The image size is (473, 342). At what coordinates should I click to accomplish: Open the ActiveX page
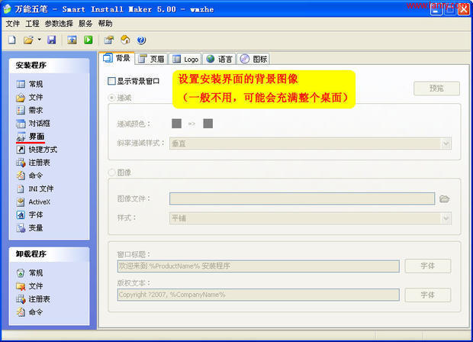coord(33,202)
